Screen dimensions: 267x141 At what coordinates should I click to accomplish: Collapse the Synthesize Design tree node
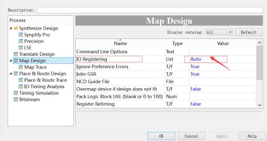[x=11, y=28]
